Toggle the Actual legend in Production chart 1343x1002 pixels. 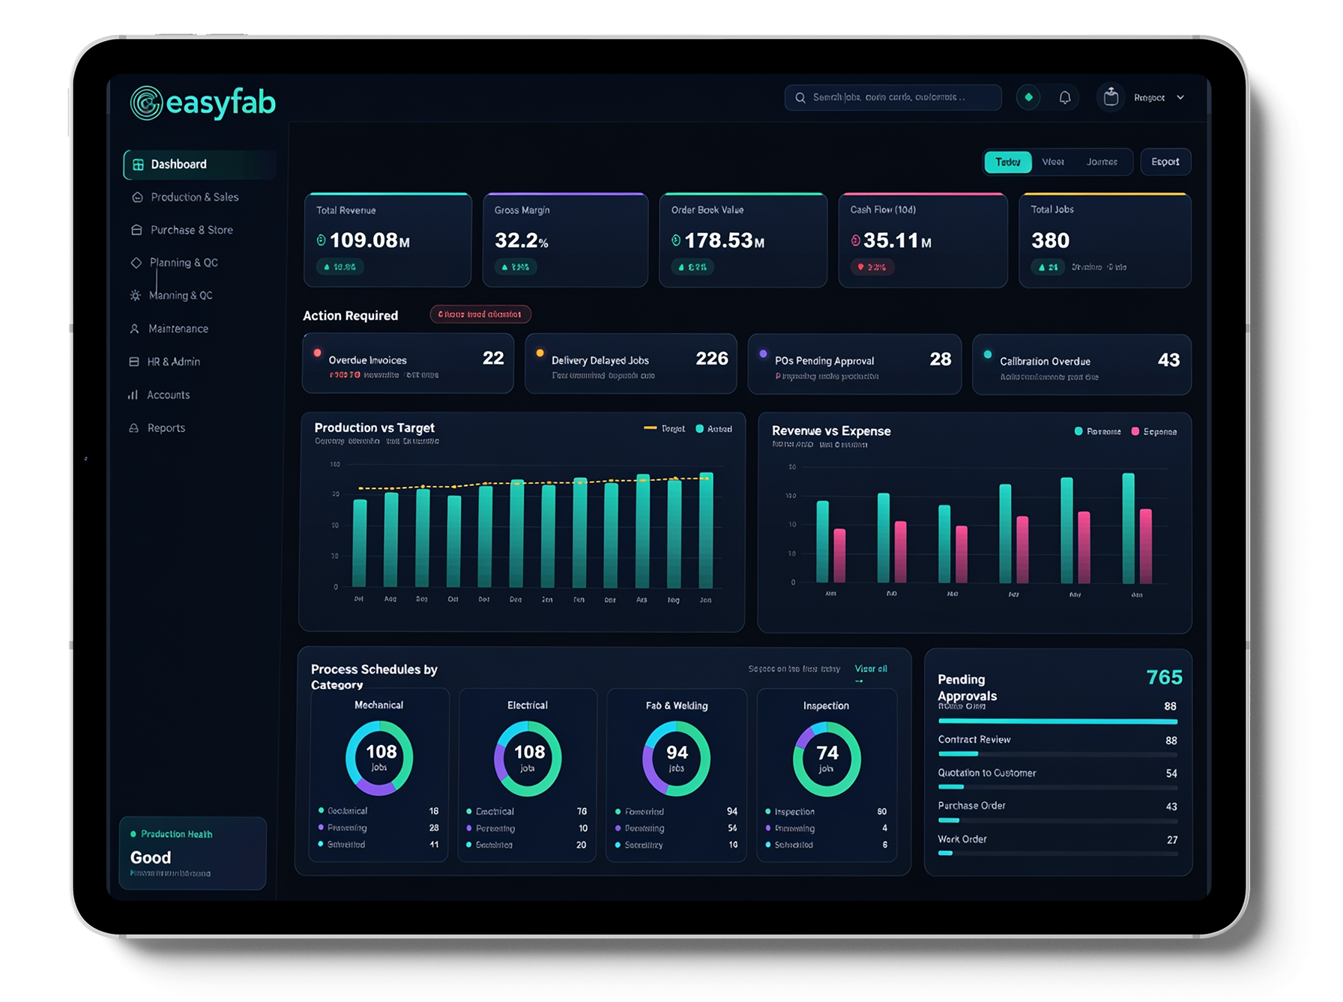(714, 429)
